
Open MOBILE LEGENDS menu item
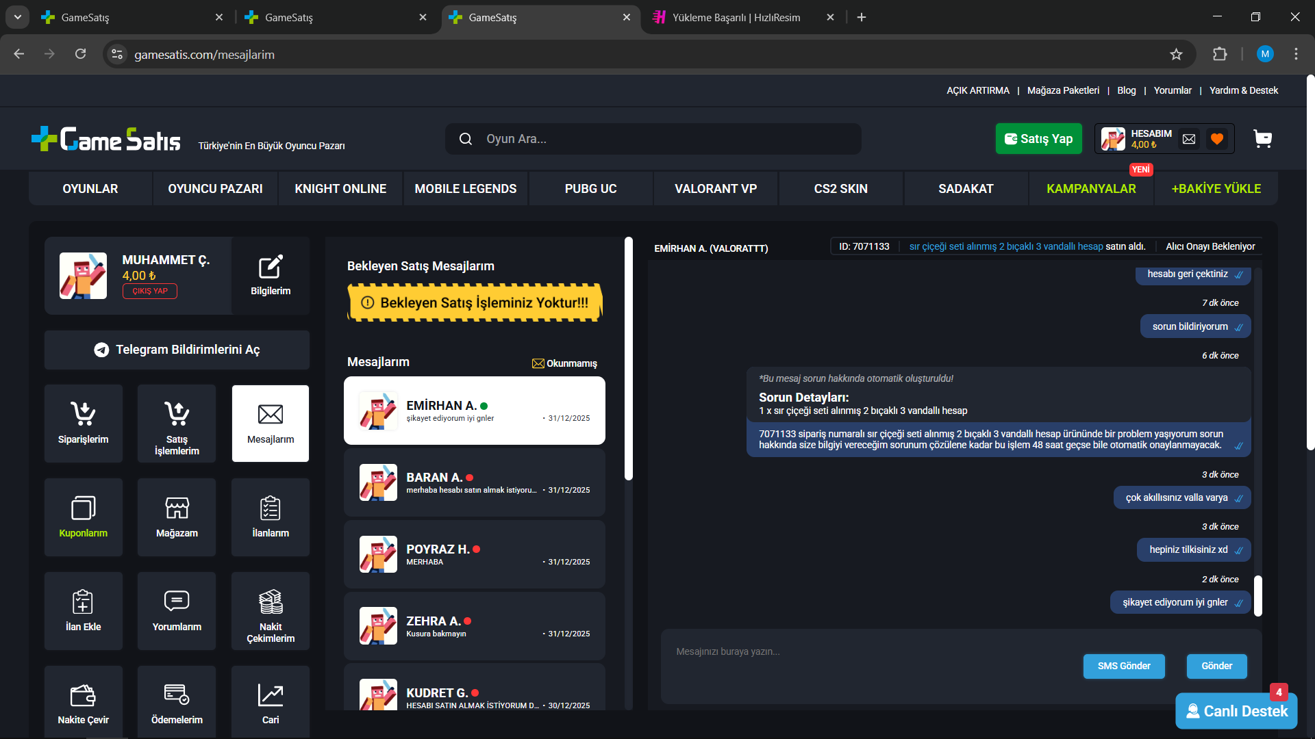pos(466,189)
